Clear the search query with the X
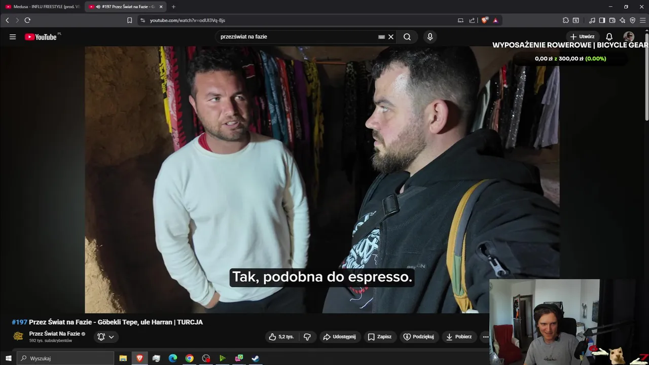649x365 pixels. [x=391, y=37]
